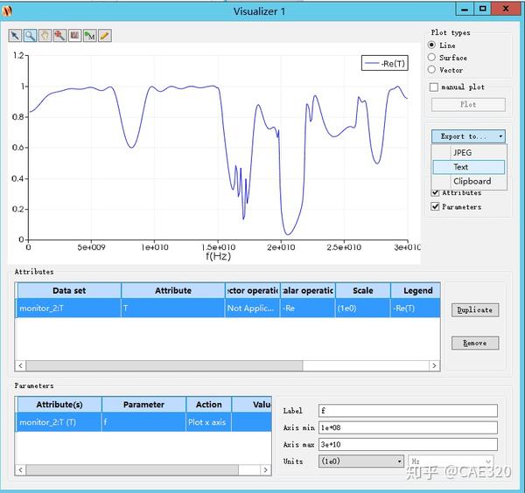Image resolution: width=525 pixels, height=493 pixels.
Task: Click the Remove button
Action: click(475, 343)
